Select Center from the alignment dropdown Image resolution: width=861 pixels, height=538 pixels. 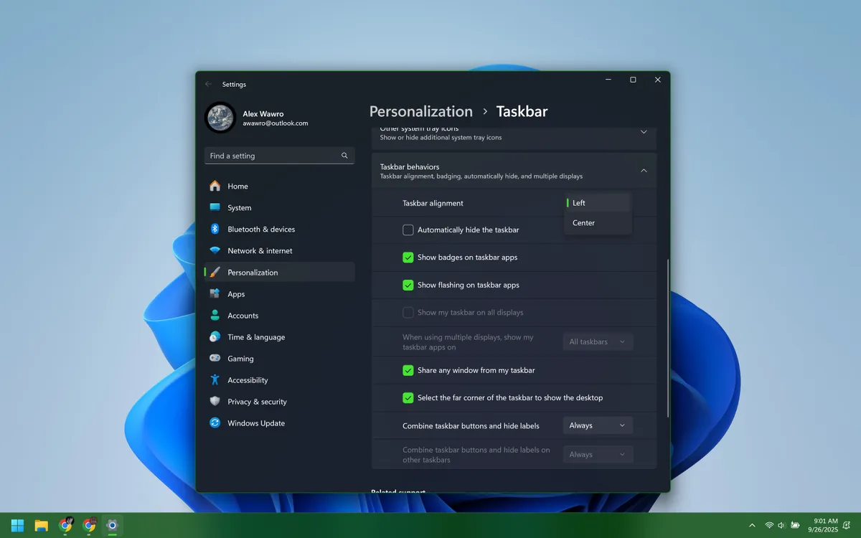click(584, 222)
